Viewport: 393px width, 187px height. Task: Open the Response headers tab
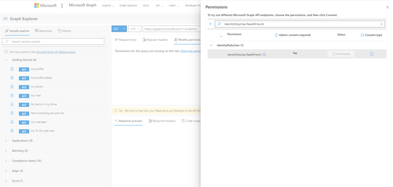point(162,121)
